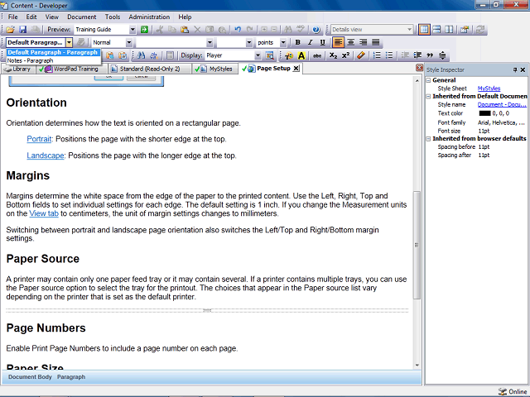Follow the View tab link
Screen dimensions: 530x397
44,213
